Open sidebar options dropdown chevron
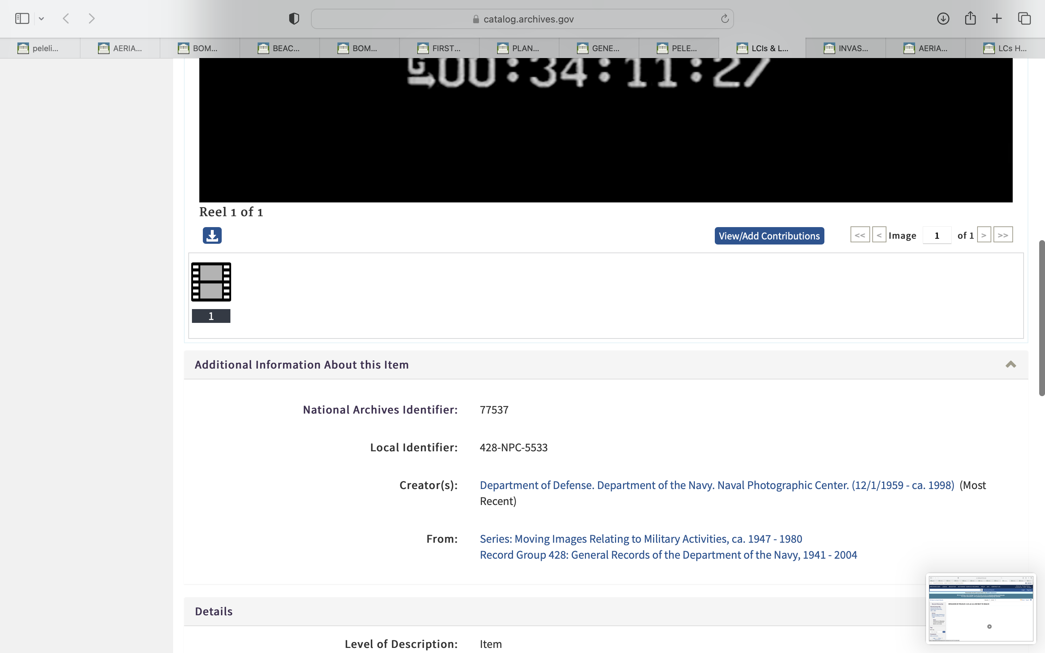Screen dimensions: 1045x653 (41, 19)
